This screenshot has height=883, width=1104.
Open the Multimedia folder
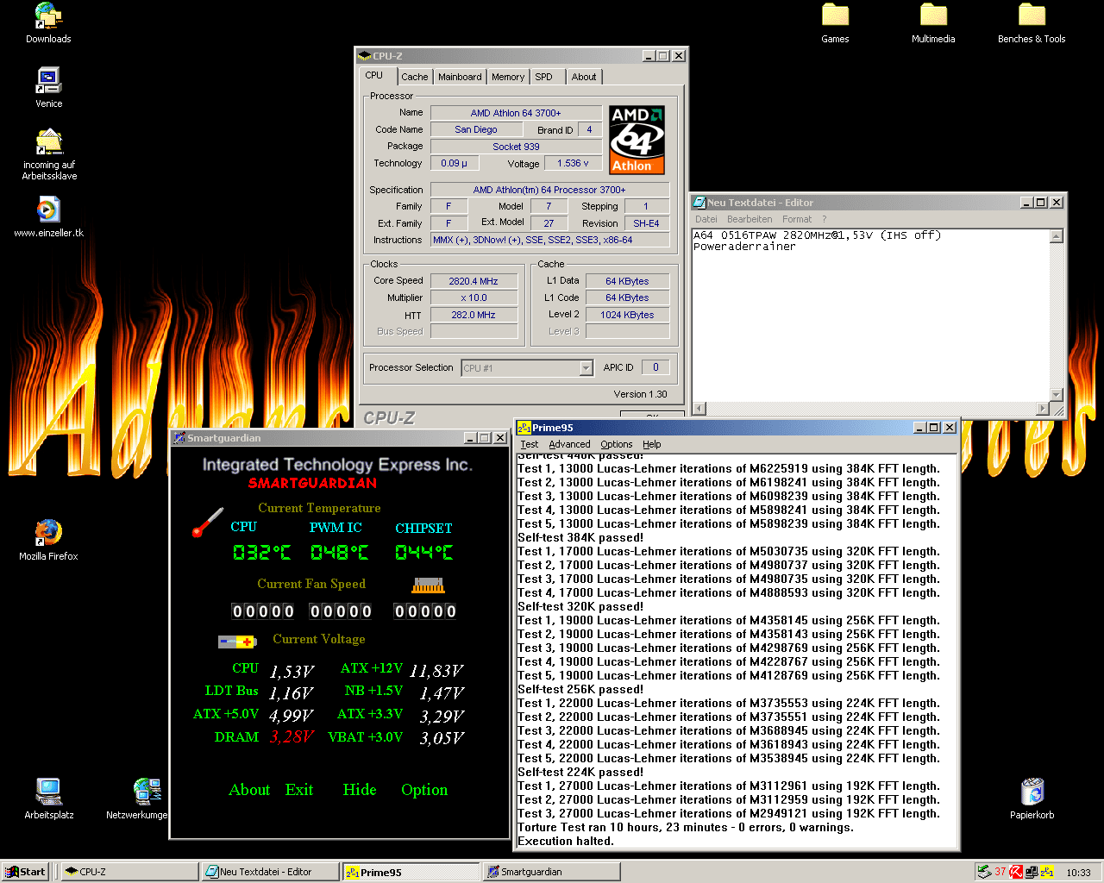pyautogui.click(x=933, y=23)
